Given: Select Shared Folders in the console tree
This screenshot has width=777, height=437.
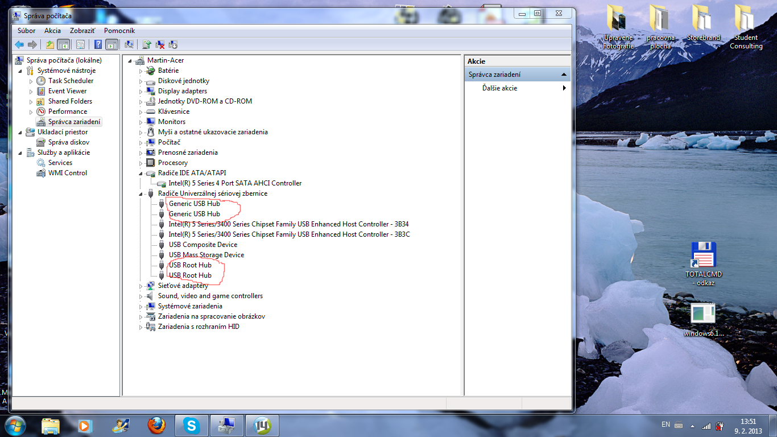Looking at the screenshot, I should coord(70,101).
